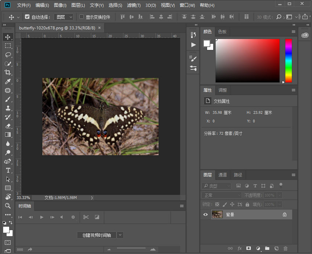Toggle lock position icon
Screen dimensions: 312x254
pos(232,204)
